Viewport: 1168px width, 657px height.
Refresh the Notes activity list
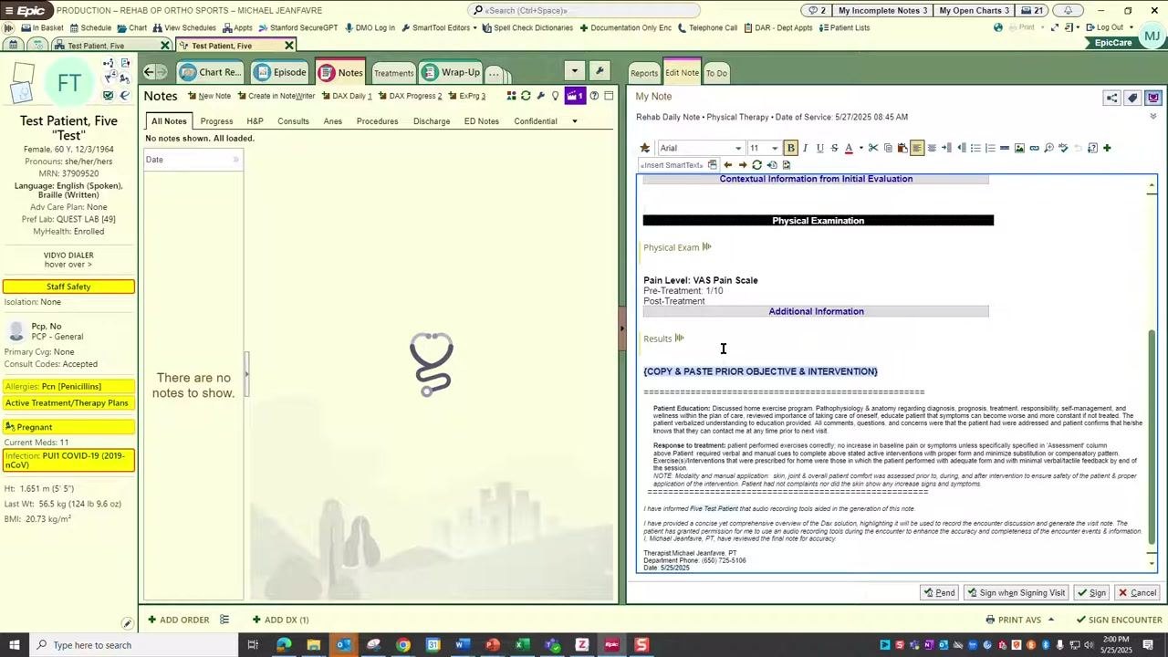pyautogui.click(x=526, y=96)
